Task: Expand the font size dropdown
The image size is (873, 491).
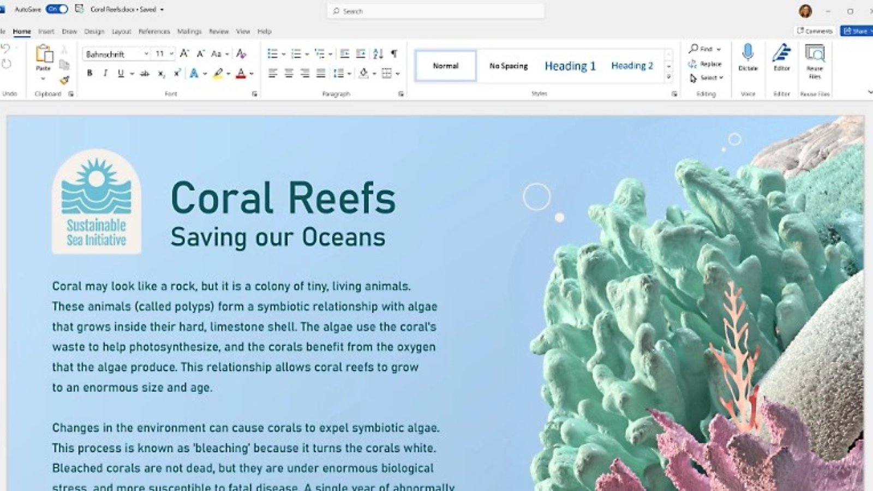Action: click(x=171, y=54)
